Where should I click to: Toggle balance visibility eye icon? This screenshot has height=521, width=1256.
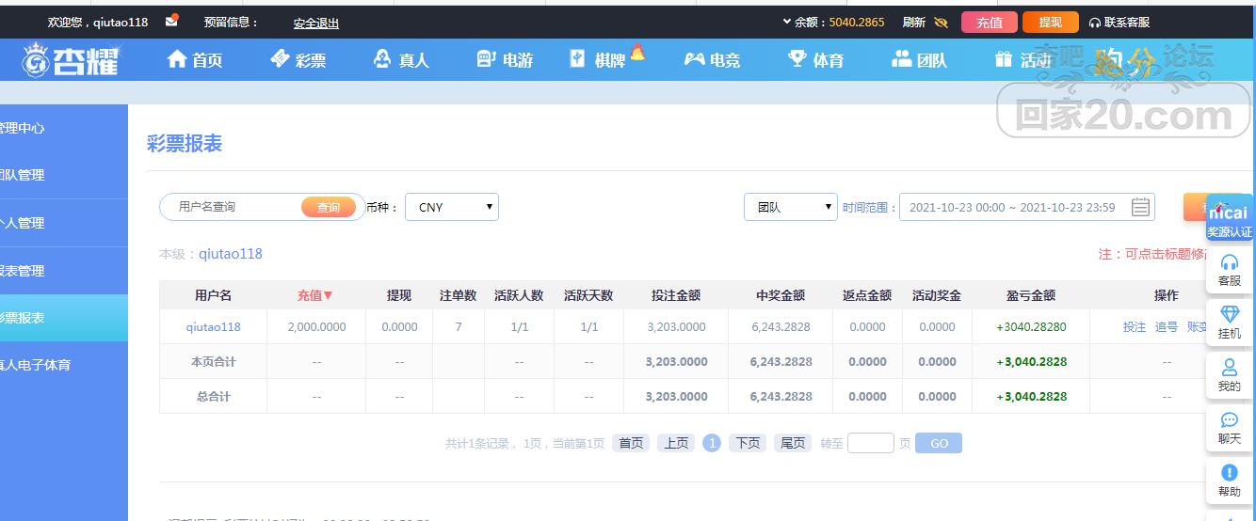(941, 23)
